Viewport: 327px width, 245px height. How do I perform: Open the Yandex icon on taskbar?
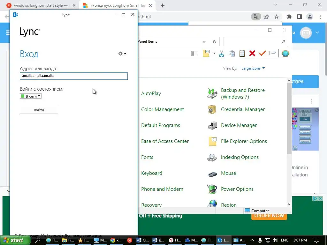(130, 240)
